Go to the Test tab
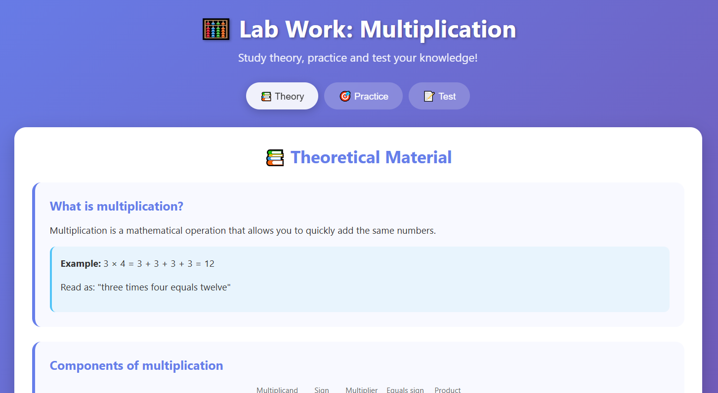 click(439, 96)
